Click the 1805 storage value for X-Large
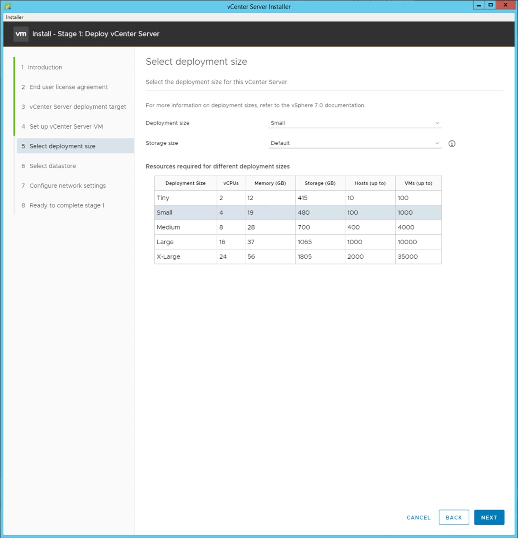 304,256
